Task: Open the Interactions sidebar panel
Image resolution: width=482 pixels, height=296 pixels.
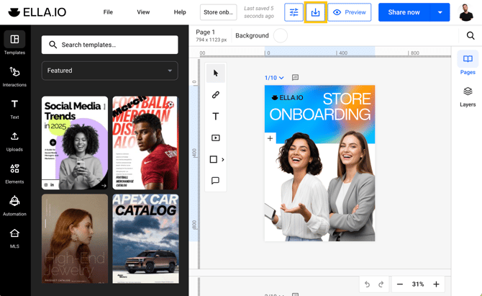Action: click(14, 76)
